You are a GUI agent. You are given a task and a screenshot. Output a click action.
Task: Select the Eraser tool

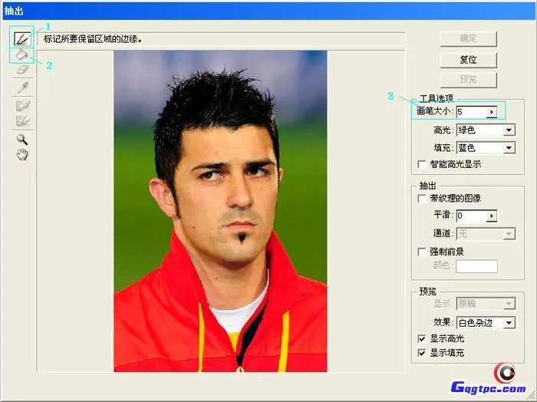22,70
